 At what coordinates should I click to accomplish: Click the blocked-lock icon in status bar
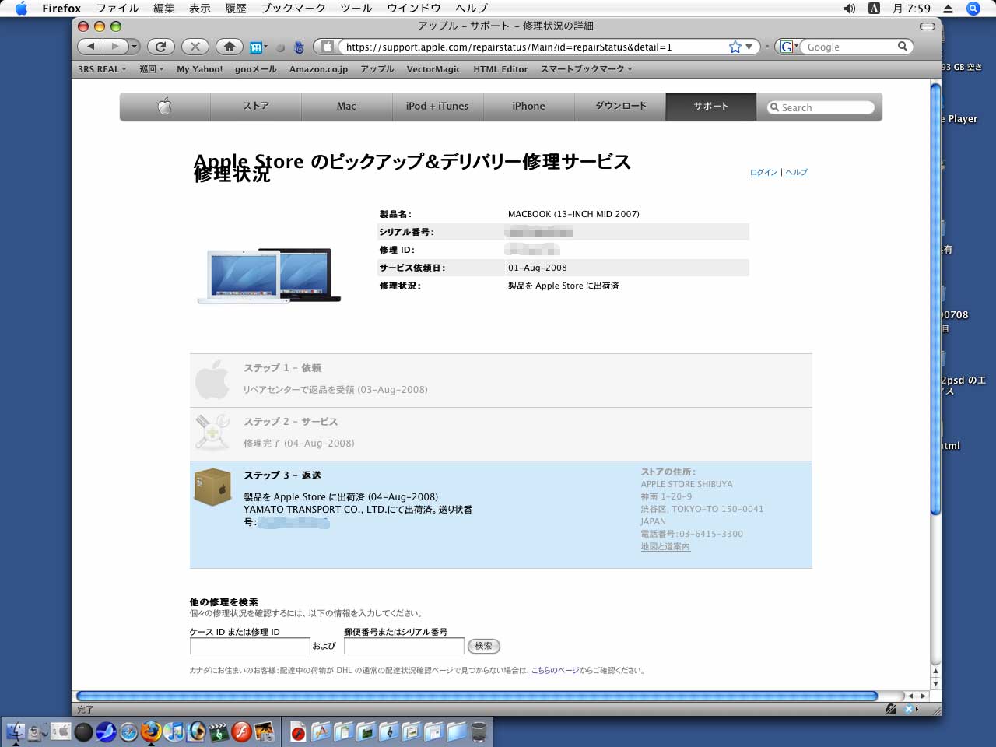coord(891,709)
